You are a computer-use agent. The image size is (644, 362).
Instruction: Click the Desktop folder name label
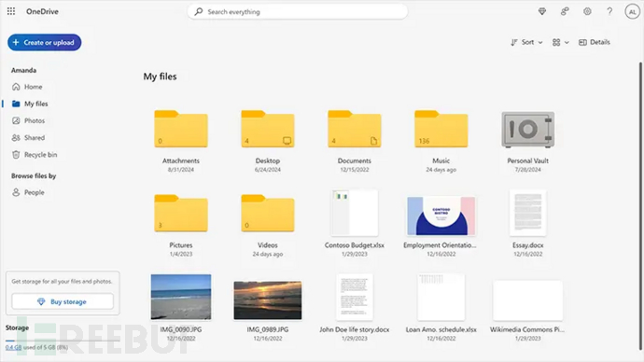[x=268, y=160]
